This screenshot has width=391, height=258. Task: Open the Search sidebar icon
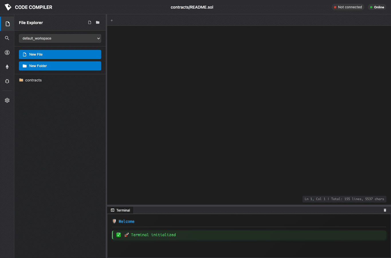point(7,38)
